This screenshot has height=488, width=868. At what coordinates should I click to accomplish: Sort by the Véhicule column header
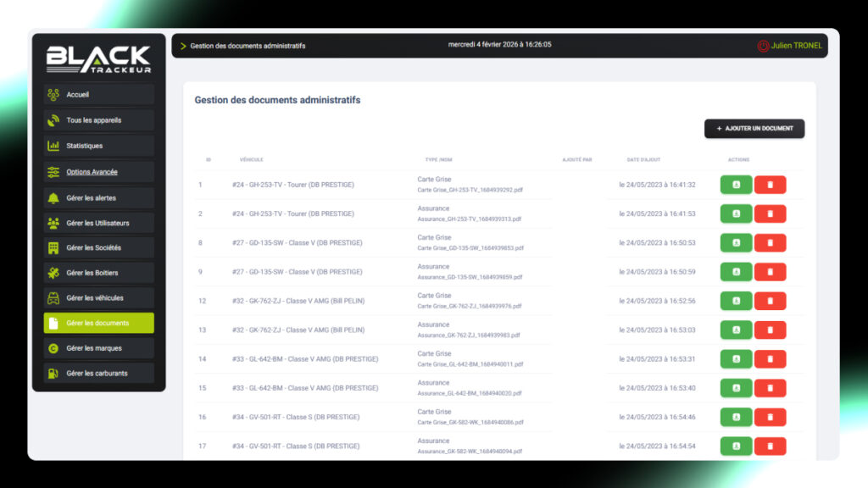[251, 159]
